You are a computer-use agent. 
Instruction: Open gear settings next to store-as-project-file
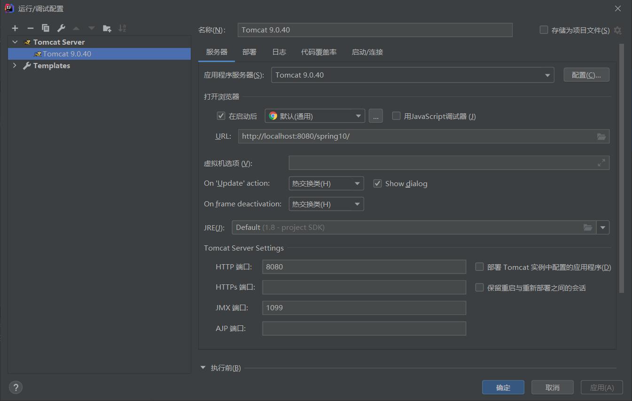(617, 30)
